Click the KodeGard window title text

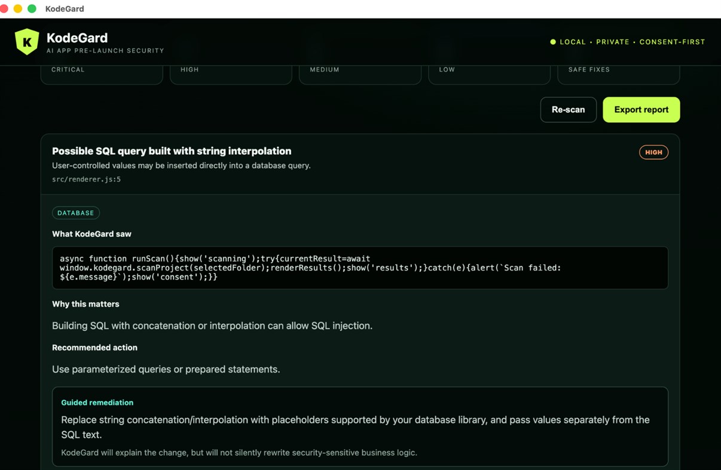pyautogui.click(x=65, y=9)
